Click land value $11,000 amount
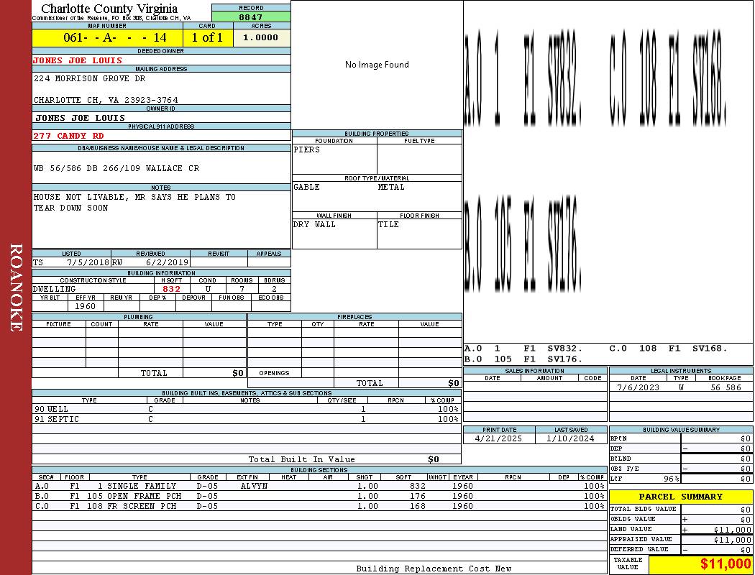Image resolution: width=755 pixels, height=575 pixels. pyautogui.click(x=733, y=529)
